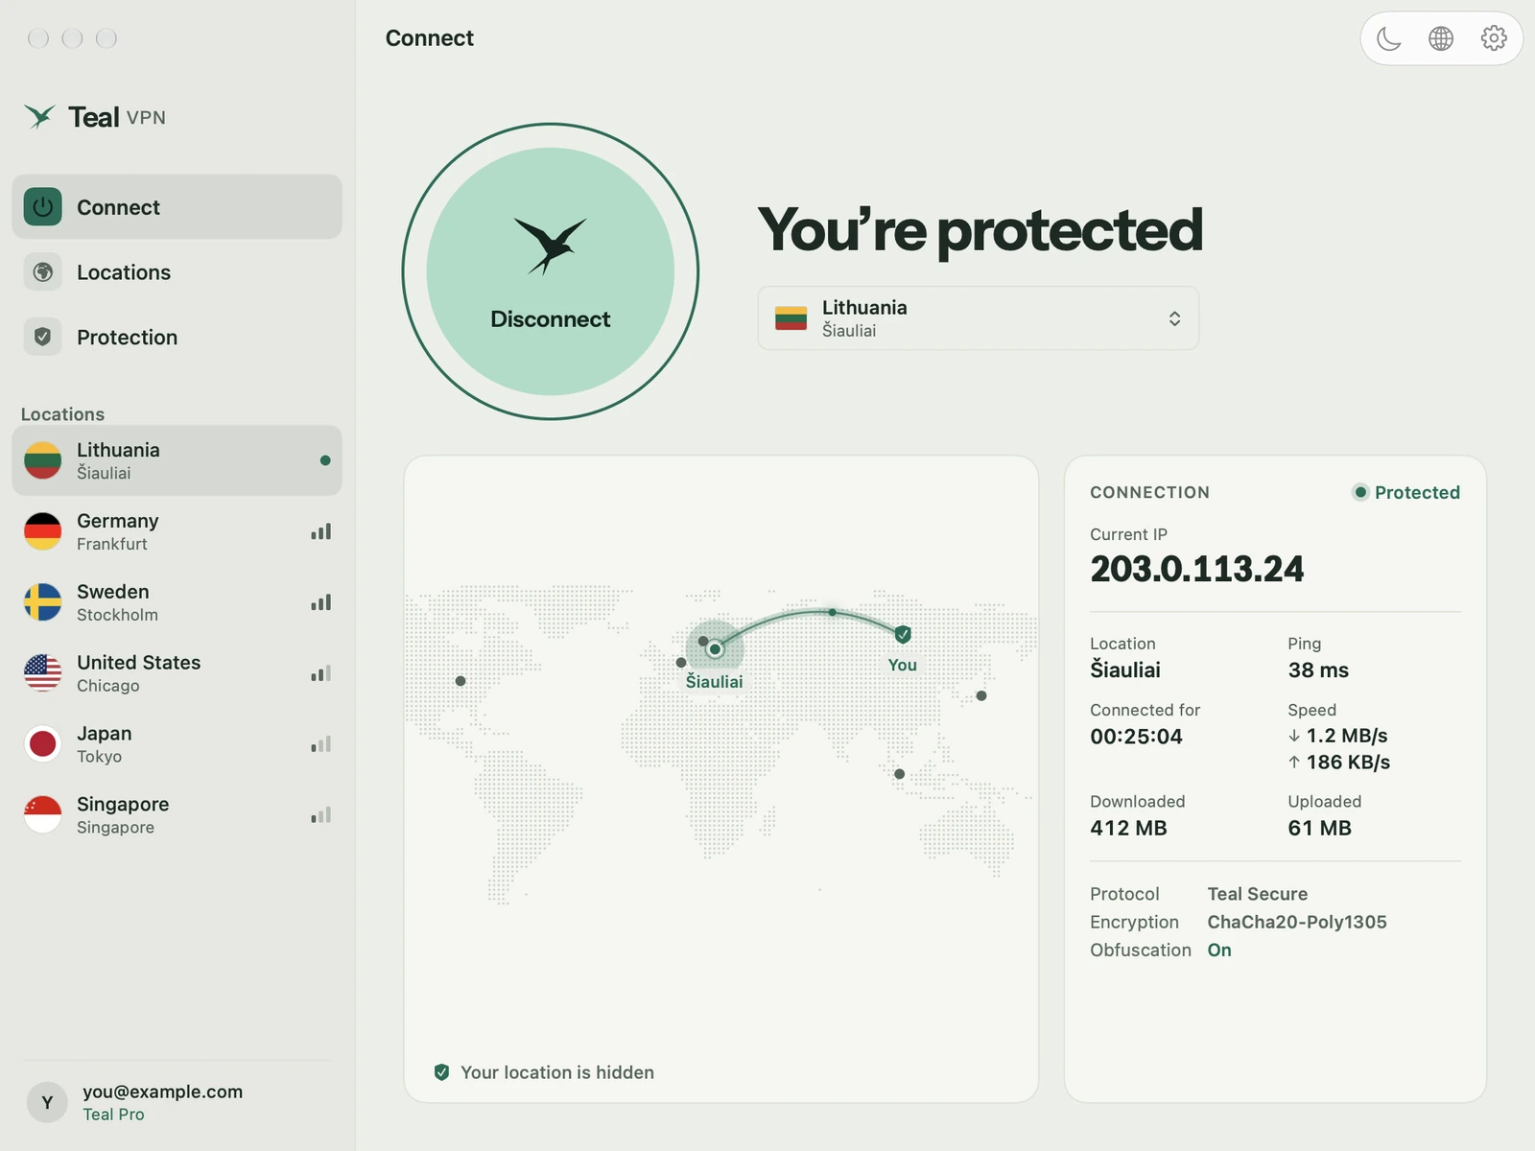
Task: Select Singapore server
Action: tap(177, 815)
